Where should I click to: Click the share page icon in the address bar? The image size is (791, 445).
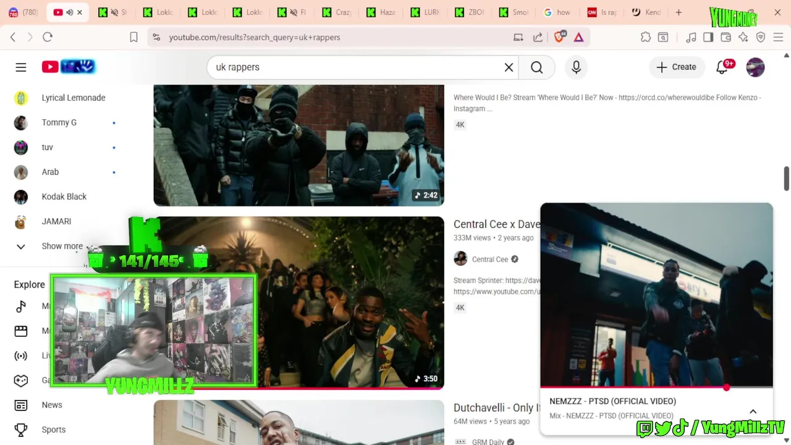(538, 37)
